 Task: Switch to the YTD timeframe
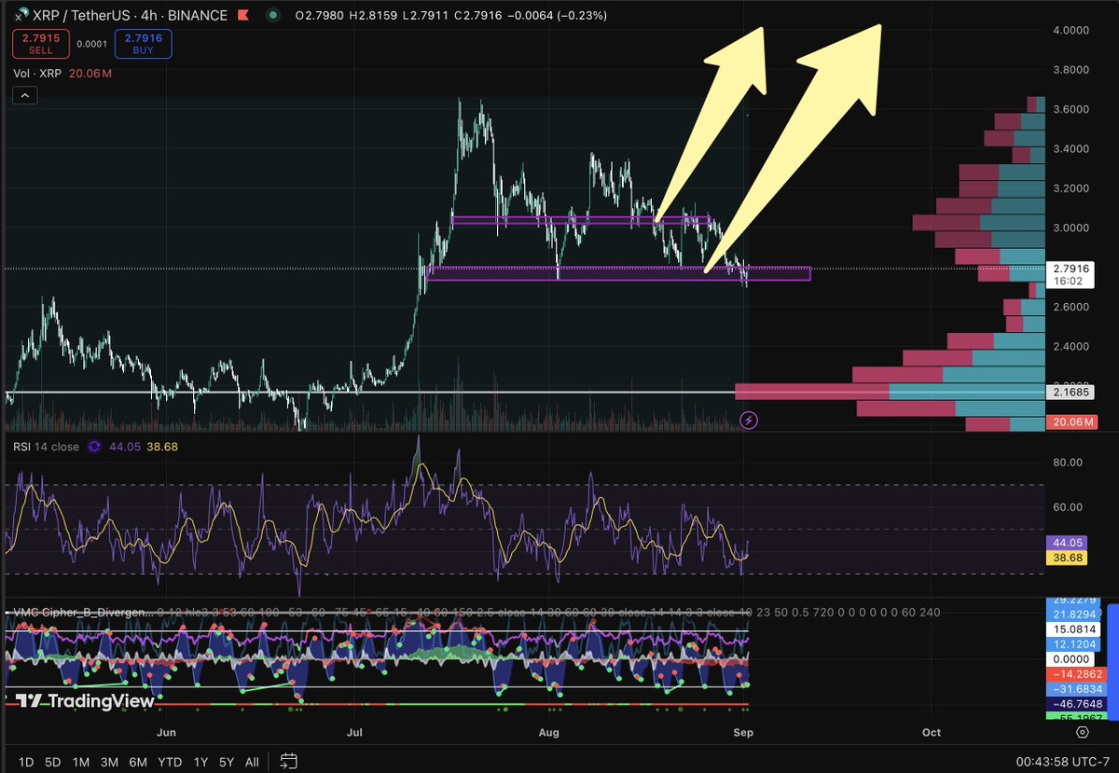[x=170, y=762]
